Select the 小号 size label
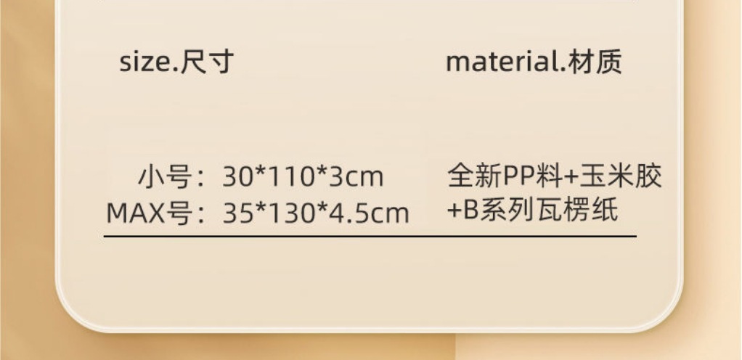 tap(166, 177)
